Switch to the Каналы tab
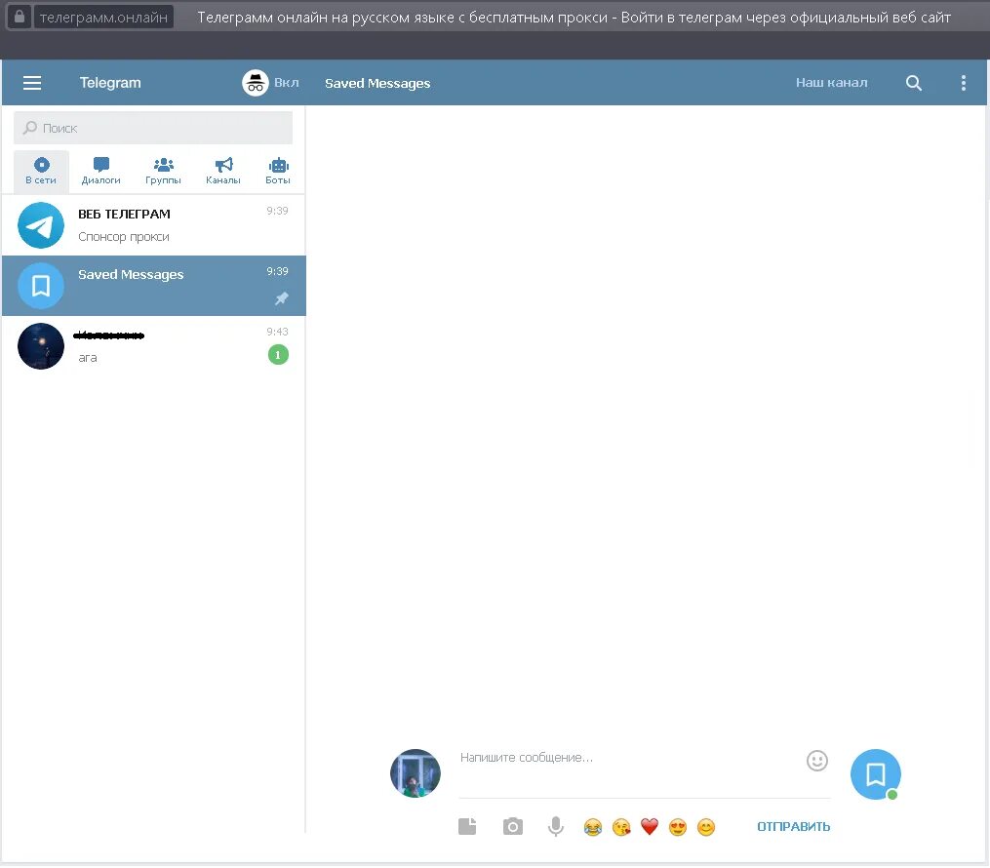Image resolution: width=990 pixels, height=868 pixels. (223, 171)
